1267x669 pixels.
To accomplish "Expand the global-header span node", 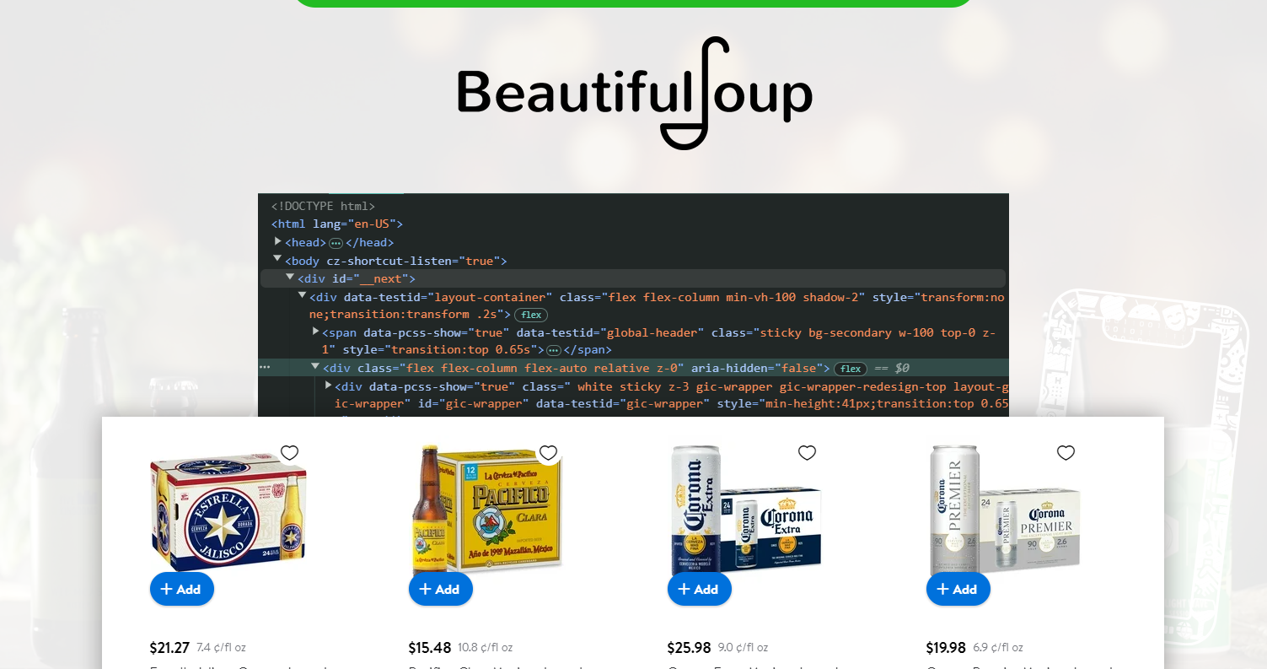I will [x=316, y=332].
